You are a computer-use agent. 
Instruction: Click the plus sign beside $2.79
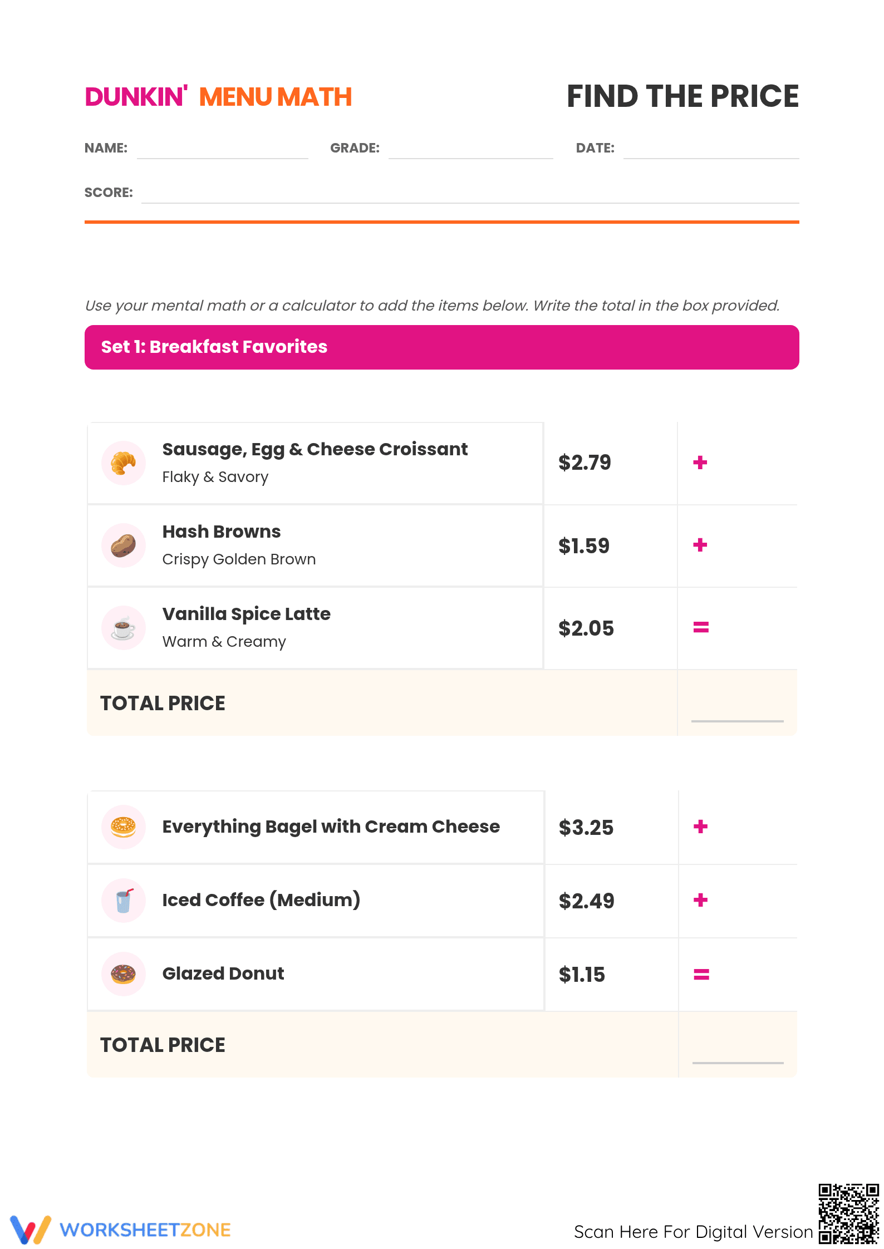click(700, 463)
